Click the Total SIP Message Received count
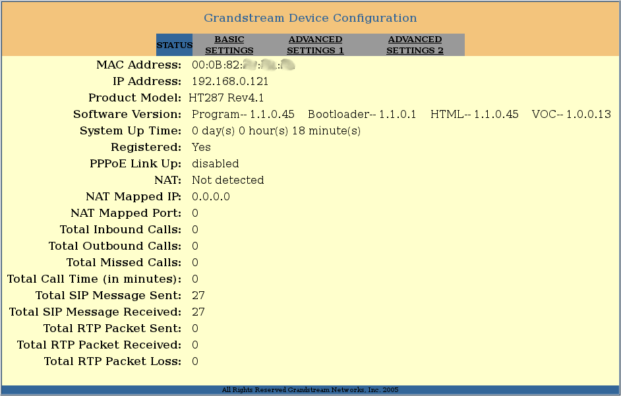 tap(198, 312)
